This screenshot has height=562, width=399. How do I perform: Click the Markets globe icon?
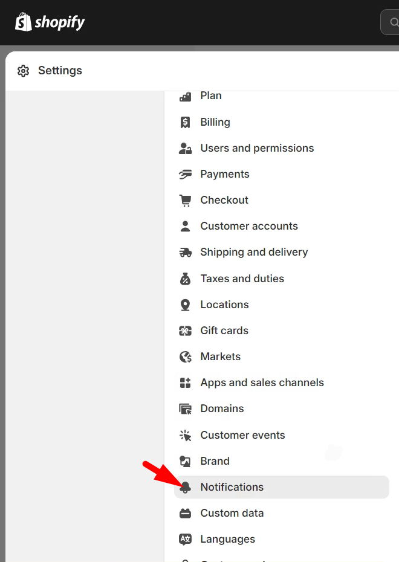(186, 357)
